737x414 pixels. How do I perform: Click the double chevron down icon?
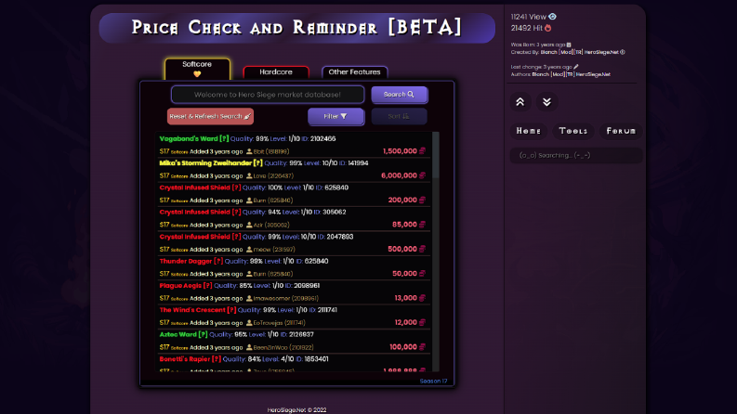point(546,102)
